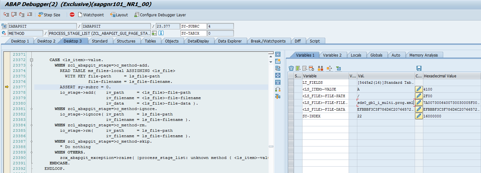Click the Hexadecimal Value column header

[452, 76]
